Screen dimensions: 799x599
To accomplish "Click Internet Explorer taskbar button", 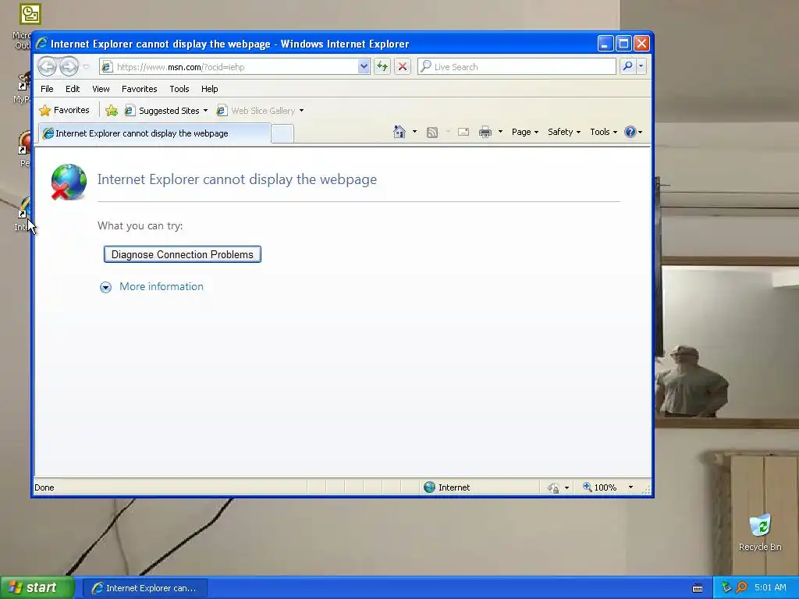I will pos(144,588).
